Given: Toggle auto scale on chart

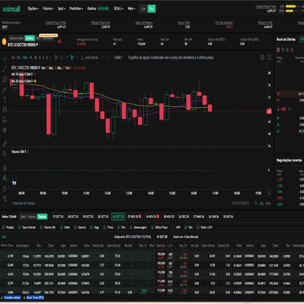Looking at the screenshot, I should [x=268, y=203].
